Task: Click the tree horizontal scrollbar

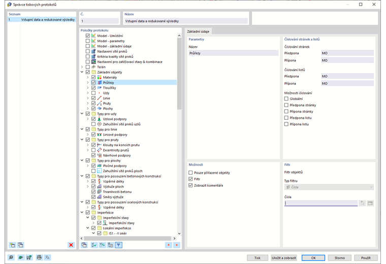Action: click(127, 239)
